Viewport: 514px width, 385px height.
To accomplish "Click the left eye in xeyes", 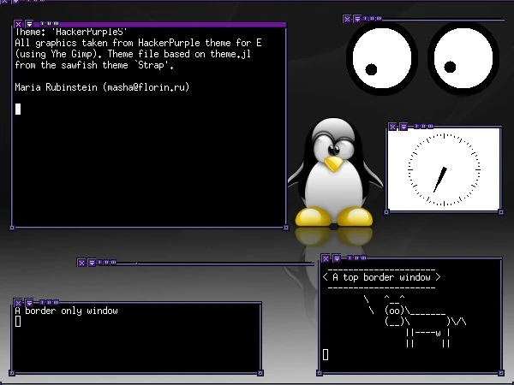I will click(382, 58).
